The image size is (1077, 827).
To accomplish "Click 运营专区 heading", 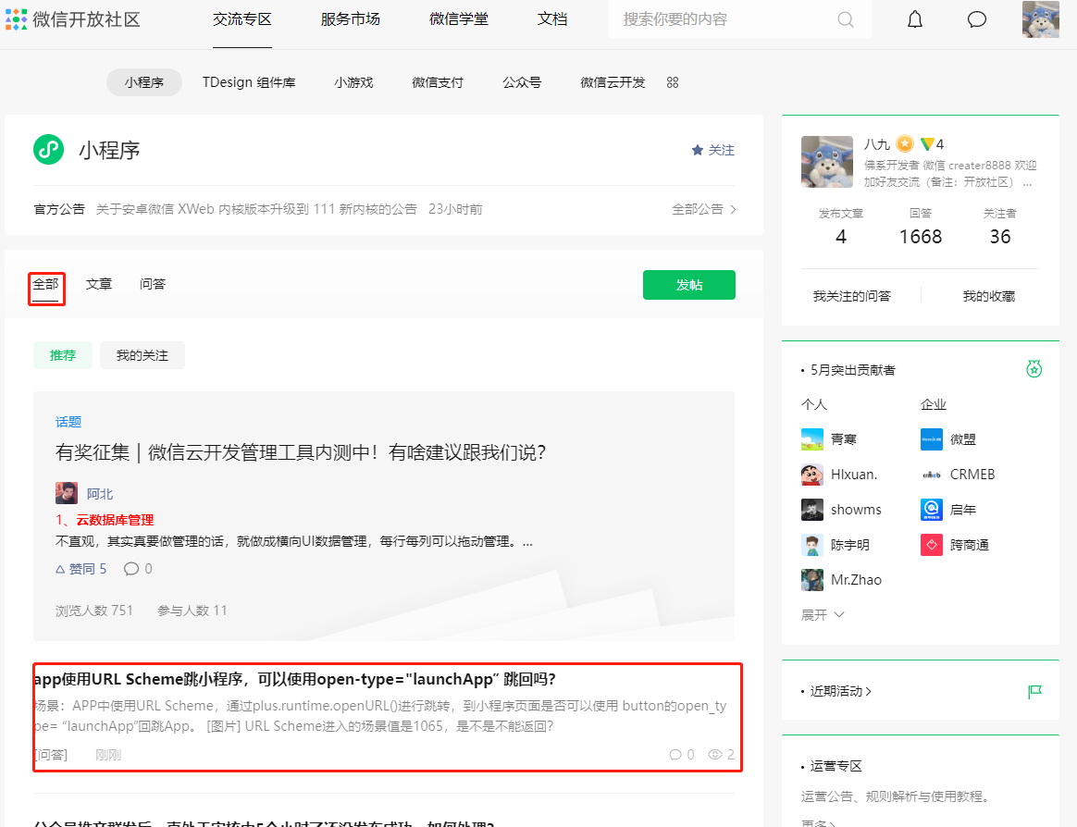I will 836,766.
